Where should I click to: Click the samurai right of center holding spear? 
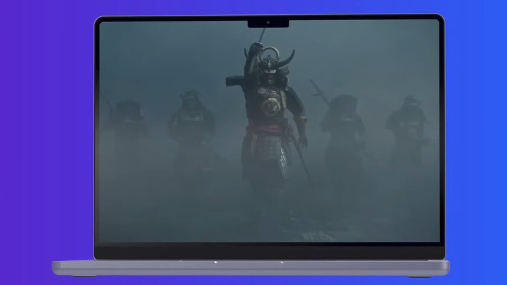(343, 124)
